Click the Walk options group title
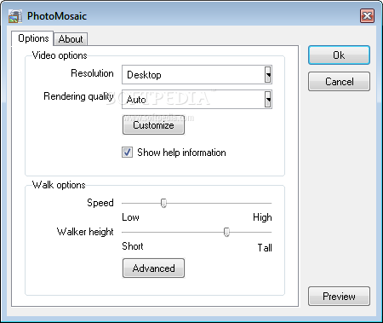This screenshot has height=323, width=383. pos(59,185)
